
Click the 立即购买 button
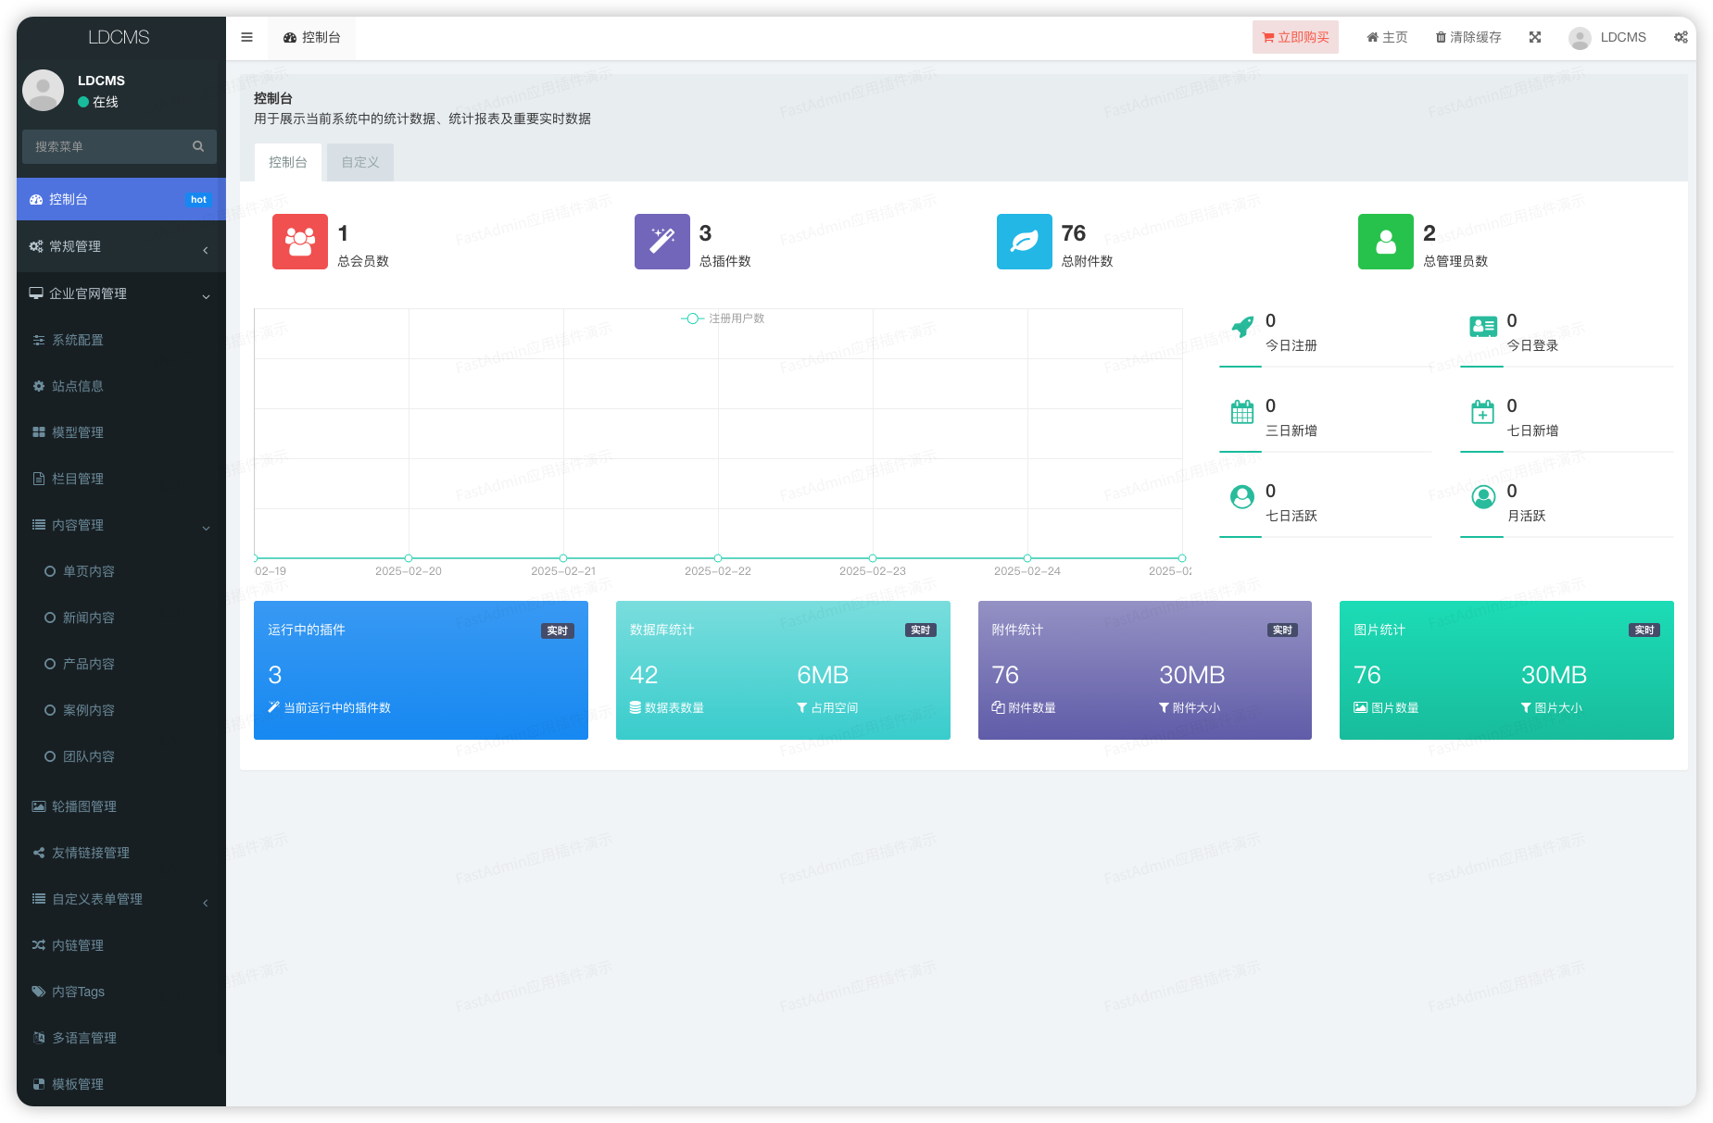coord(1295,37)
